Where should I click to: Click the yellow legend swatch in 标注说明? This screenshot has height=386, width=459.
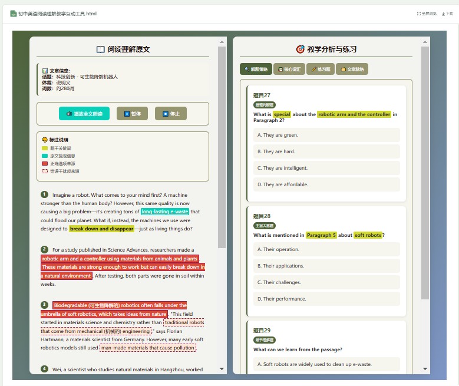pos(45,149)
